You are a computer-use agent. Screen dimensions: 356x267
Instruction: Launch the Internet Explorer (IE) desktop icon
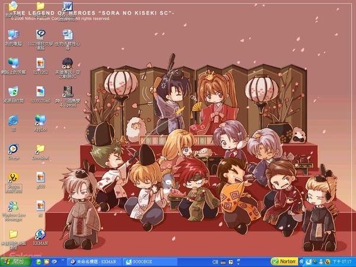(14, 120)
